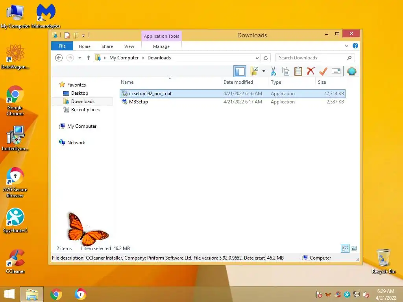Viewport: 403px width, 302px height.
Task: Select the Application Tools contextual tab header
Action: [161, 36]
